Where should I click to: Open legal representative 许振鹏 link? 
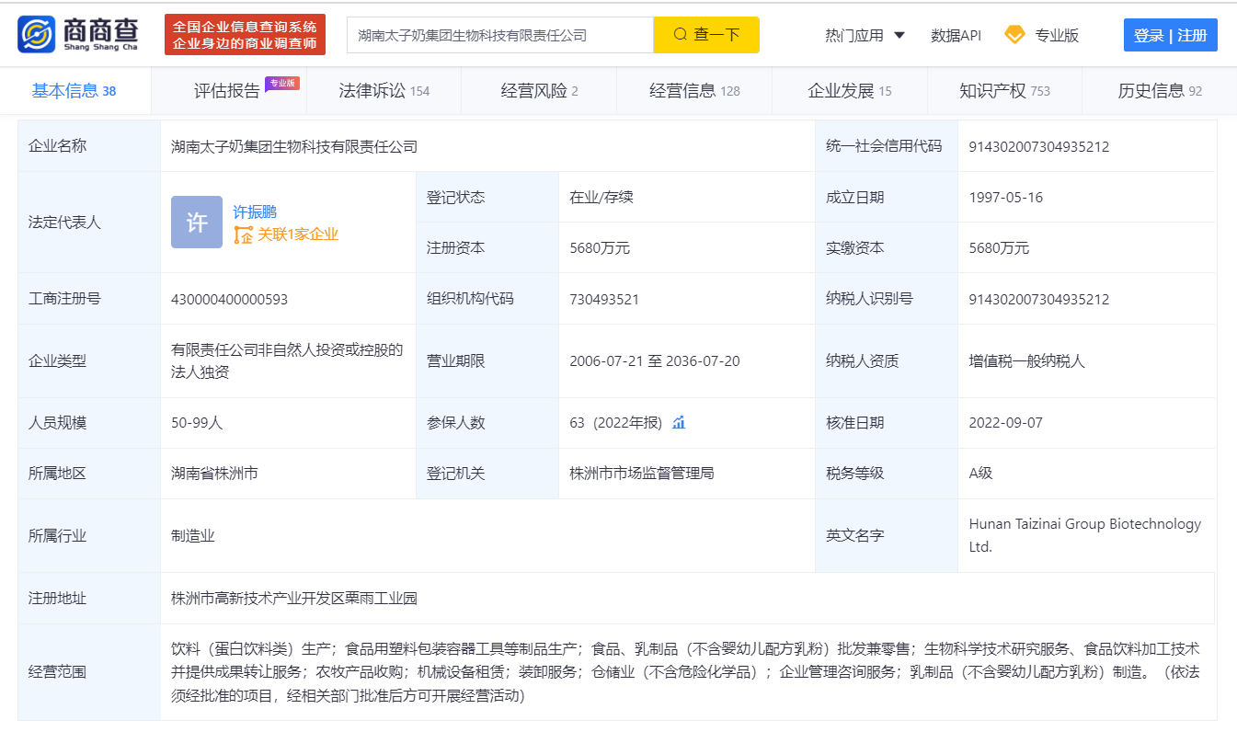pos(255,211)
